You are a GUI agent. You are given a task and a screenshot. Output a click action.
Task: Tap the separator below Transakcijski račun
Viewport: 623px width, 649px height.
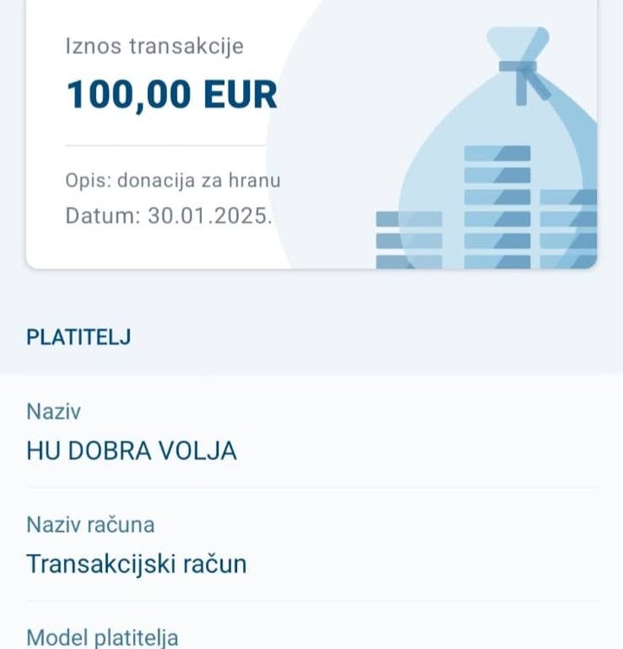tap(312, 601)
